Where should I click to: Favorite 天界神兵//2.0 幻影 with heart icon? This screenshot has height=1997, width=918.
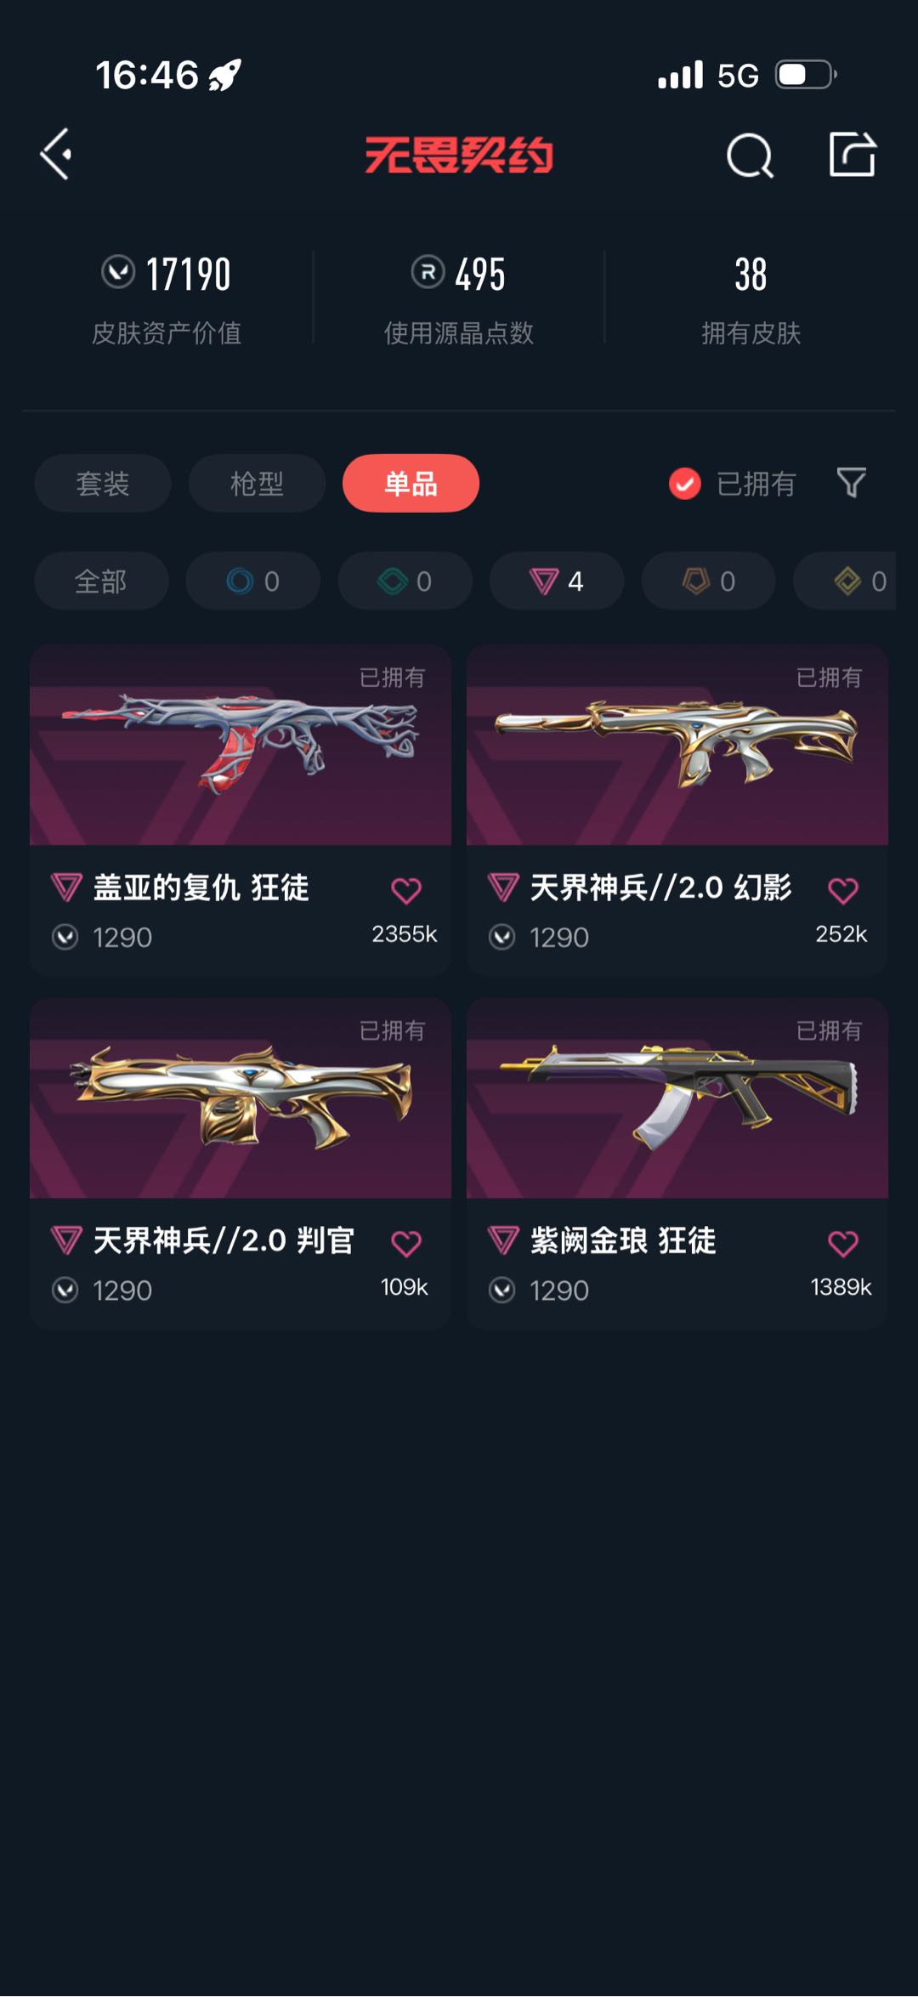point(843,890)
